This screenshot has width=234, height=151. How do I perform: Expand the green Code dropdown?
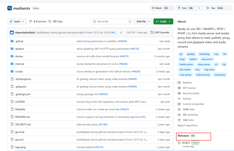click(x=163, y=22)
